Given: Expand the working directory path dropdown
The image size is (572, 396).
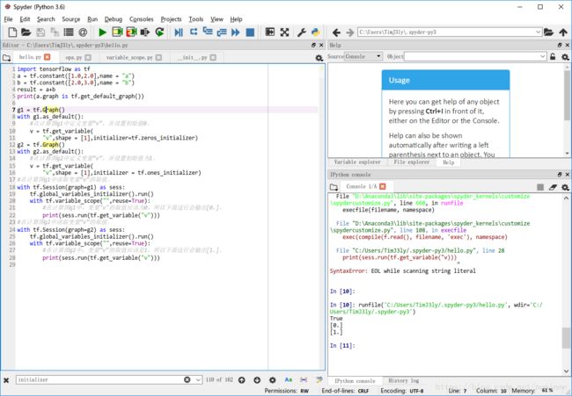Looking at the screenshot, I should point(538,32).
